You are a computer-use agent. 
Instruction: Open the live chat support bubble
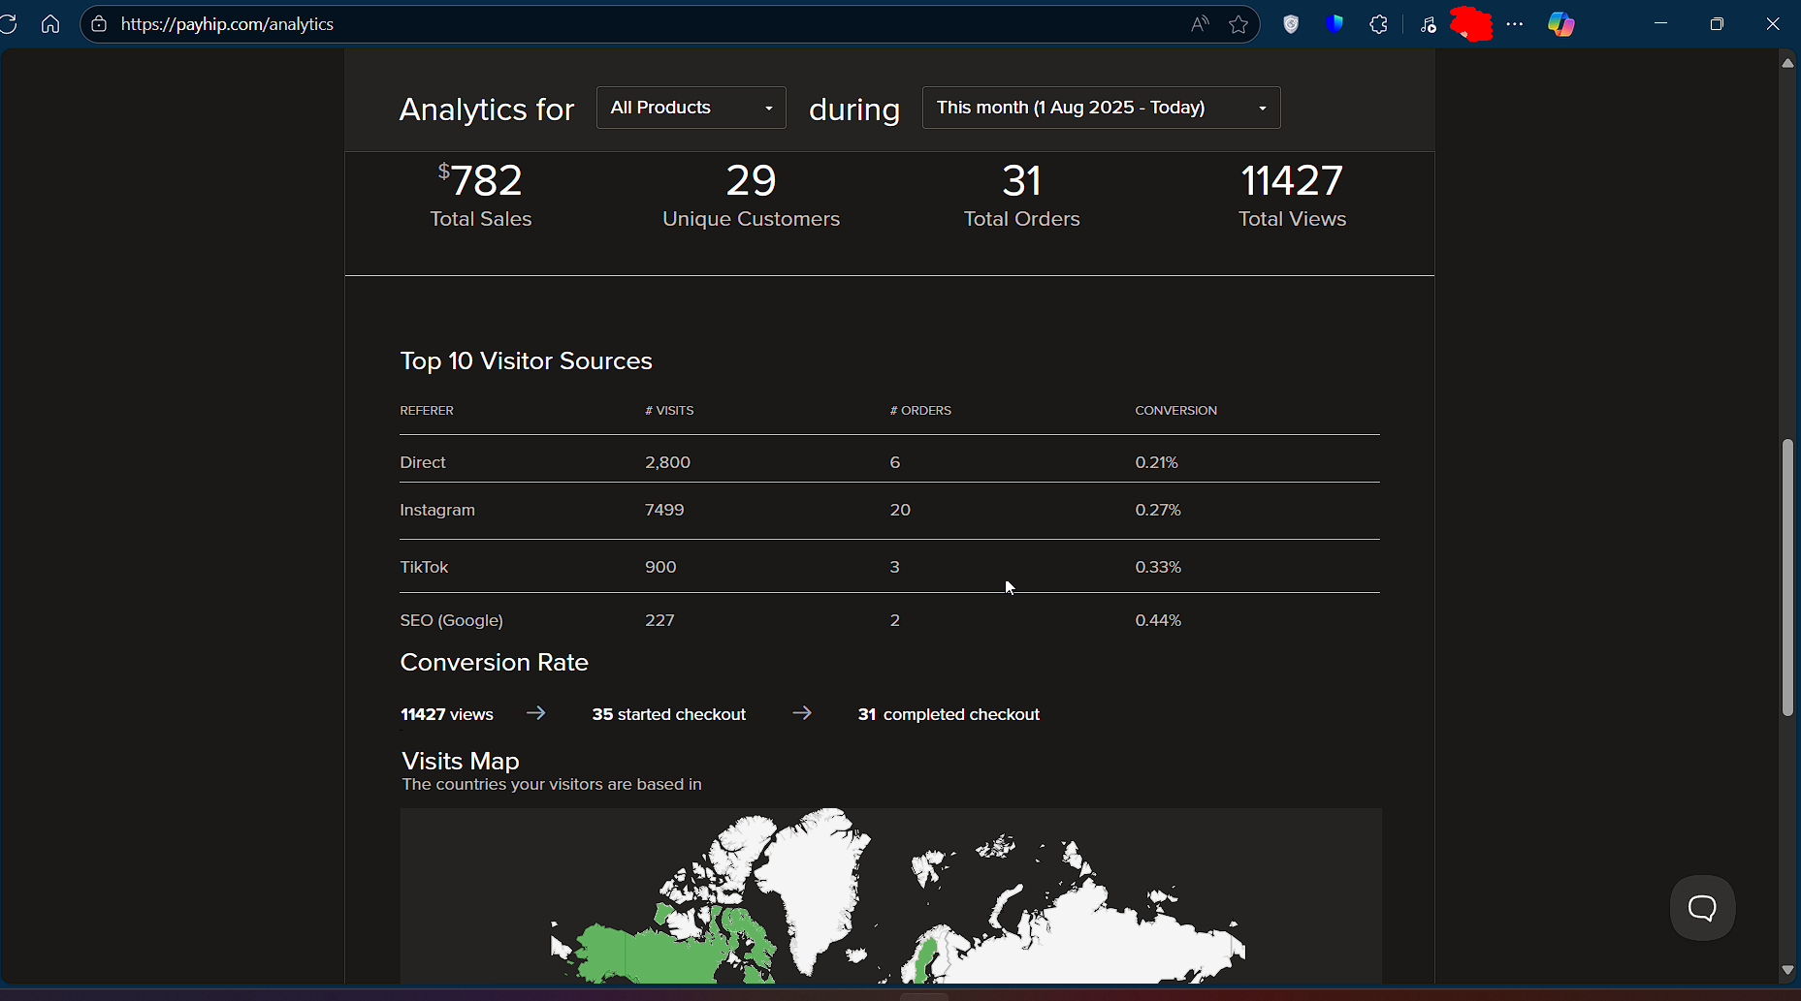[x=1702, y=908]
